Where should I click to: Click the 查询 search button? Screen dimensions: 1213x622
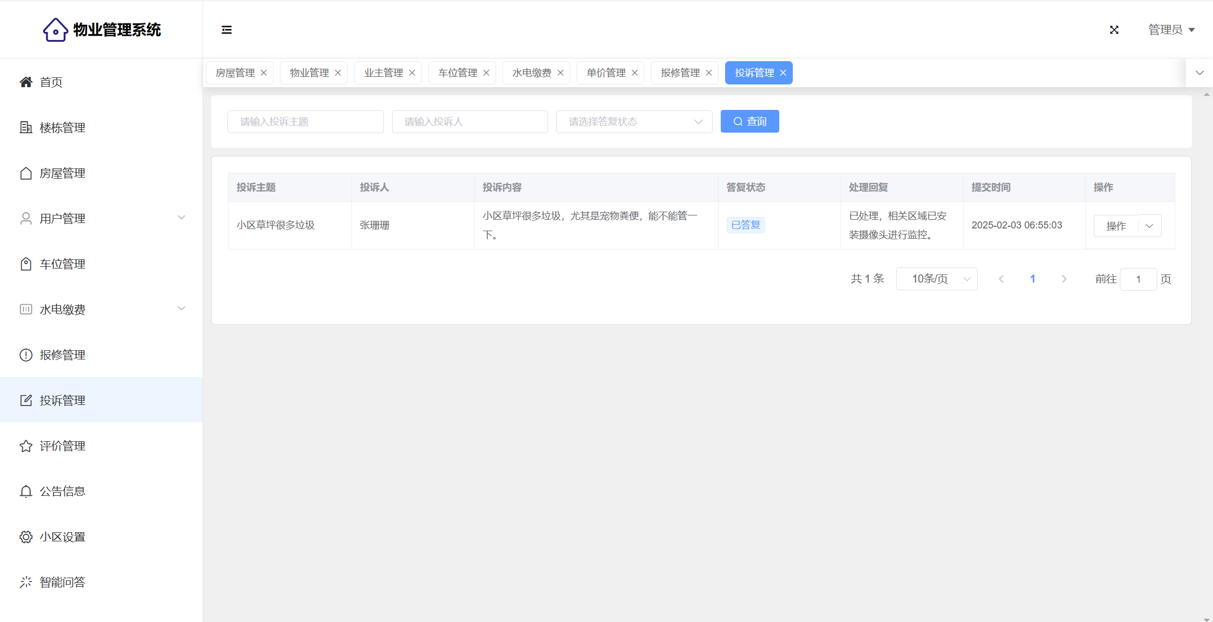(749, 121)
